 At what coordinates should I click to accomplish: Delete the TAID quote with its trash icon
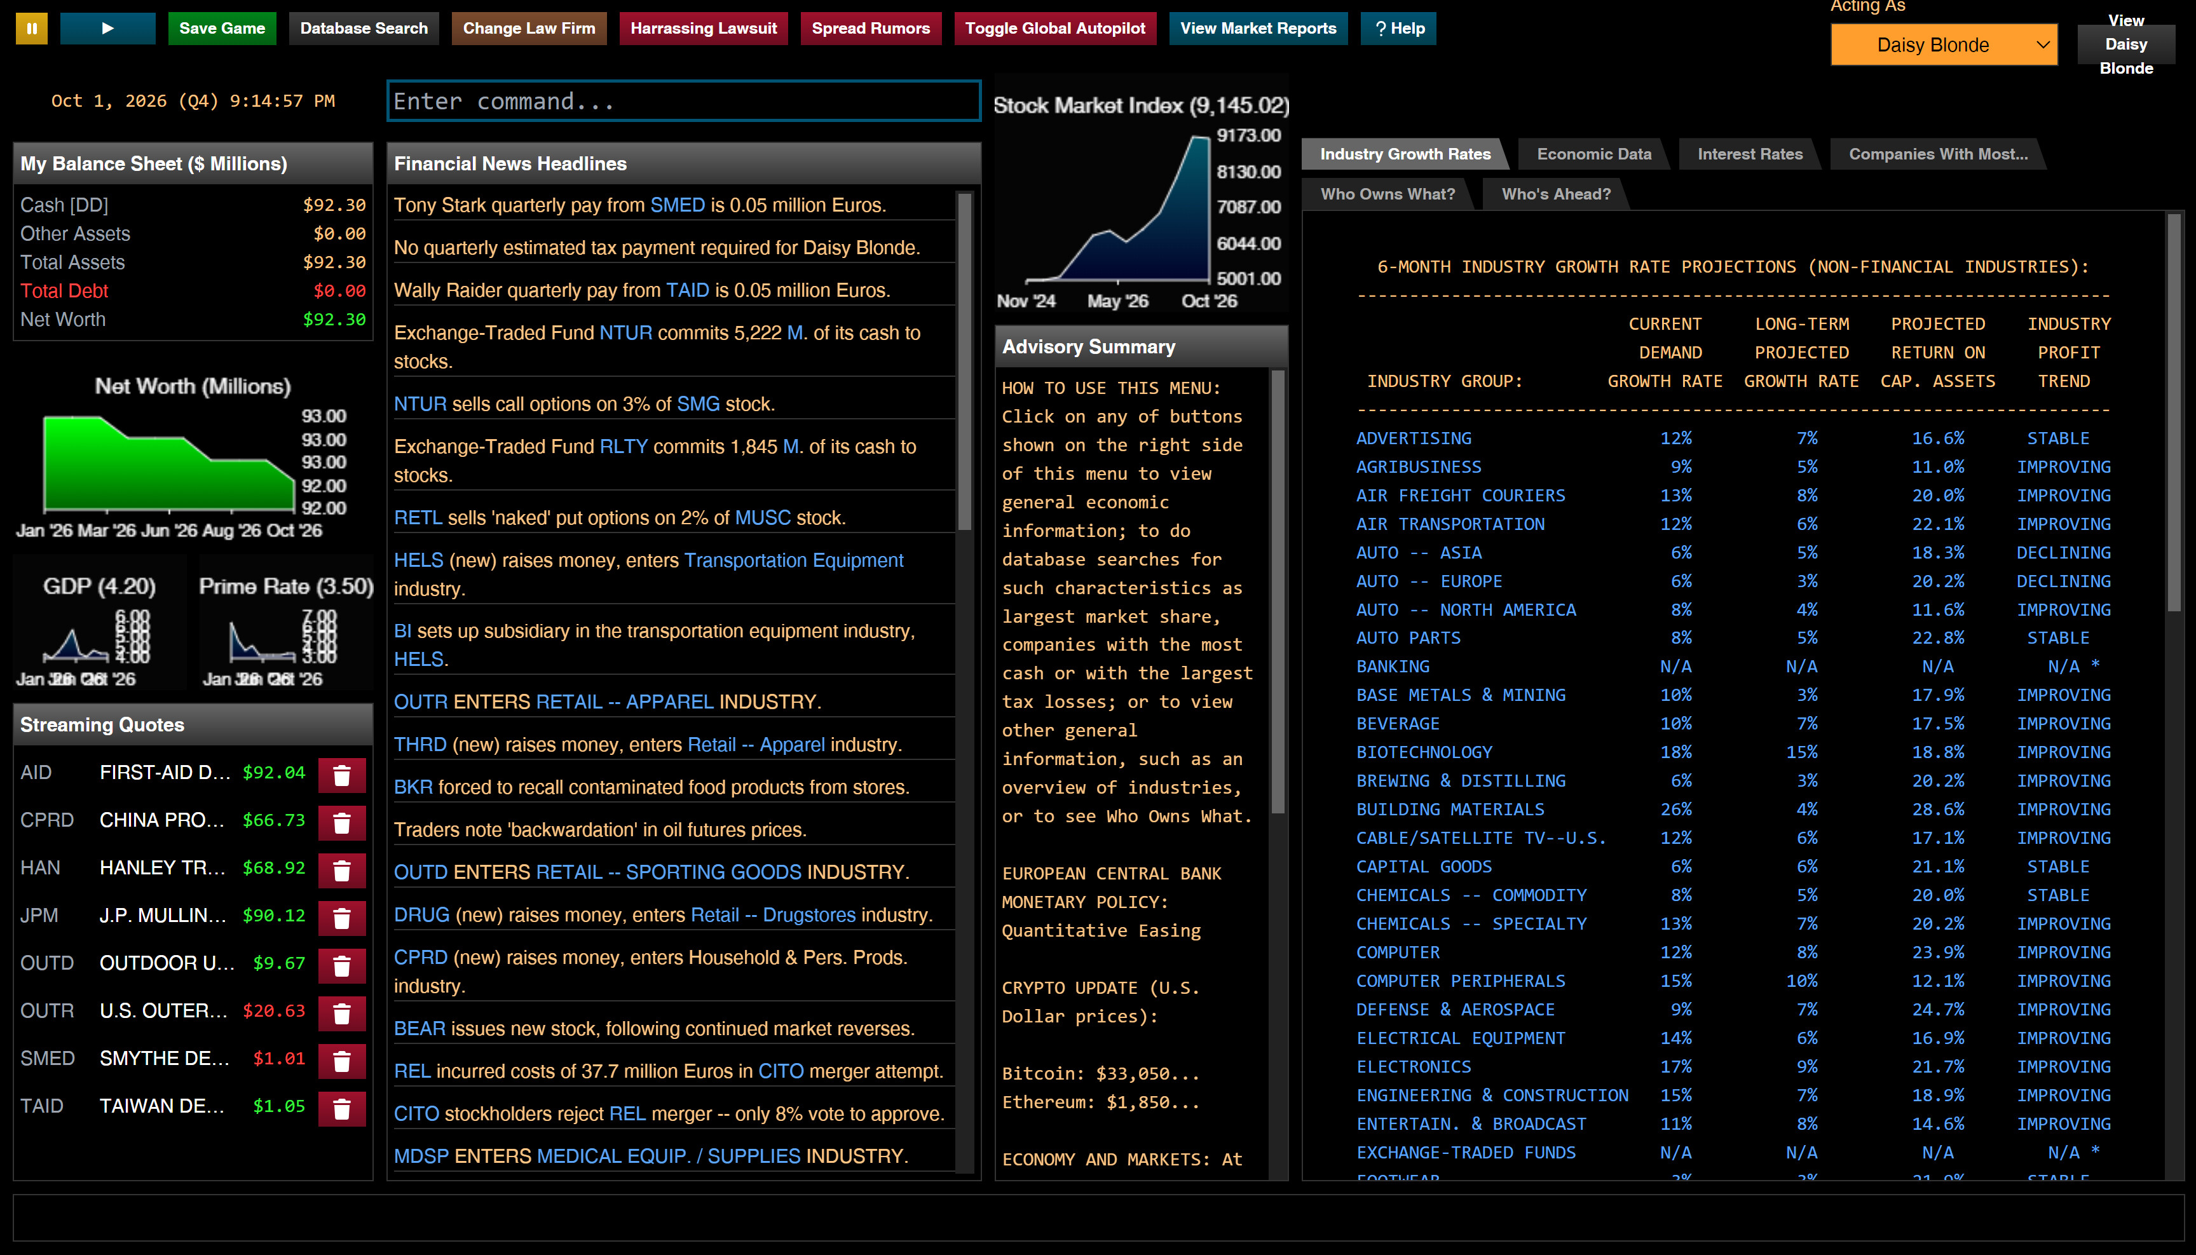(341, 1108)
